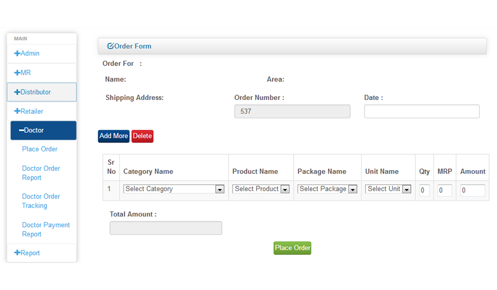Open Place Order in sidebar

pyautogui.click(x=40, y=149)
